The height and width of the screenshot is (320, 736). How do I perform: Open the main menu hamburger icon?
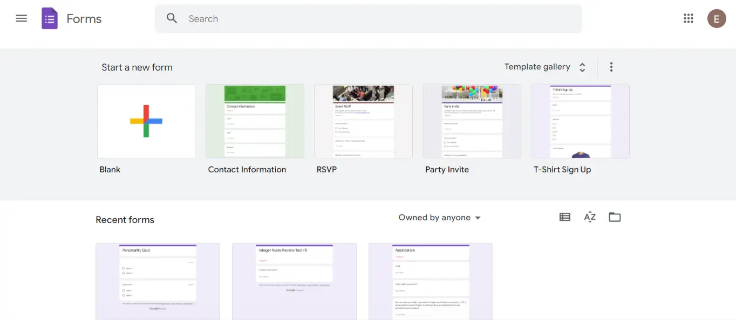[x=21, y=18]
